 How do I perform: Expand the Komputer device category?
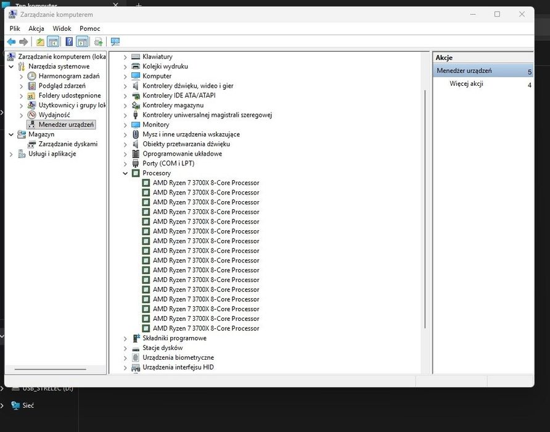click(x=125, y=76)
